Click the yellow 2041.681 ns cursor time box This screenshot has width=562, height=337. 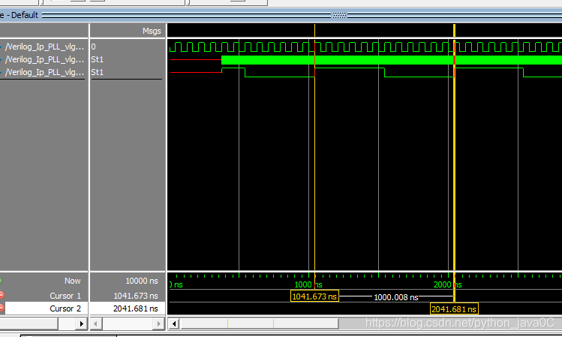coord(454,309)
